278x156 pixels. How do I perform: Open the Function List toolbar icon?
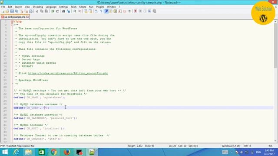pyautogui.click(x=120, y=11)
